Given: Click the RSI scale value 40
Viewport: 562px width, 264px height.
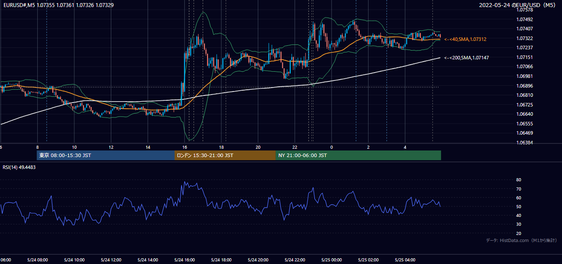Looking at the screenshot, I should [x=519, y=215].
